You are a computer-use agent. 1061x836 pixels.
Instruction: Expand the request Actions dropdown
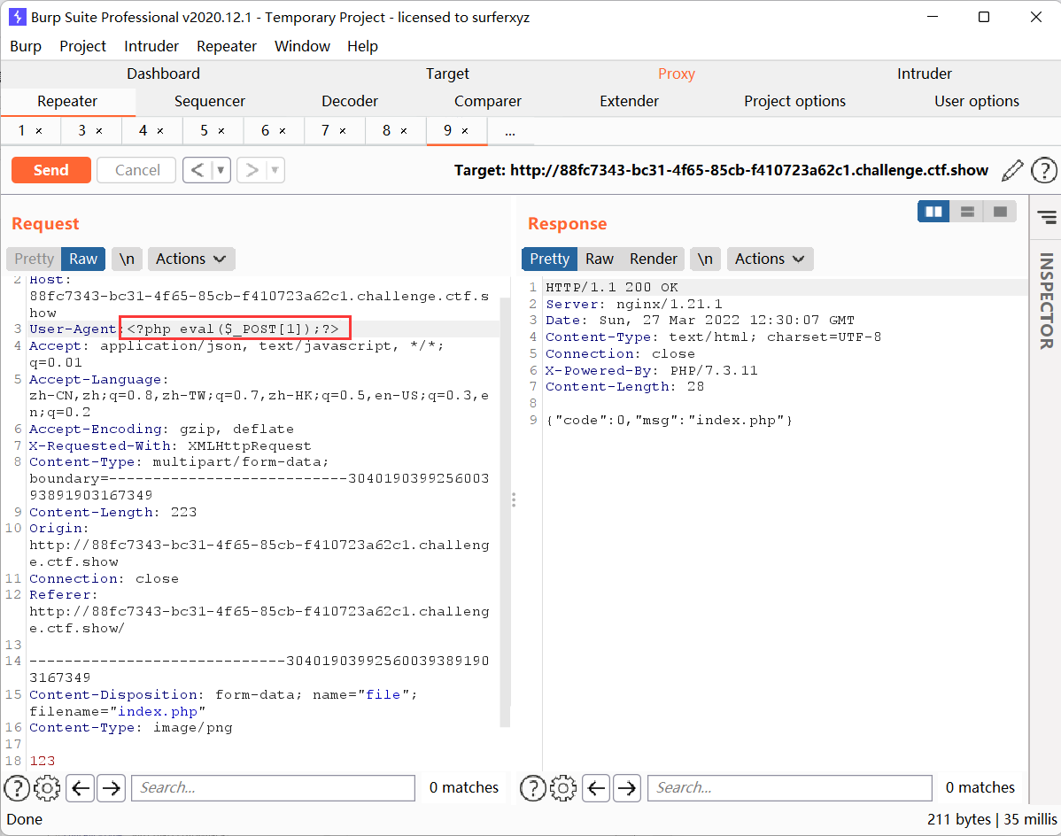coord(190,259)
